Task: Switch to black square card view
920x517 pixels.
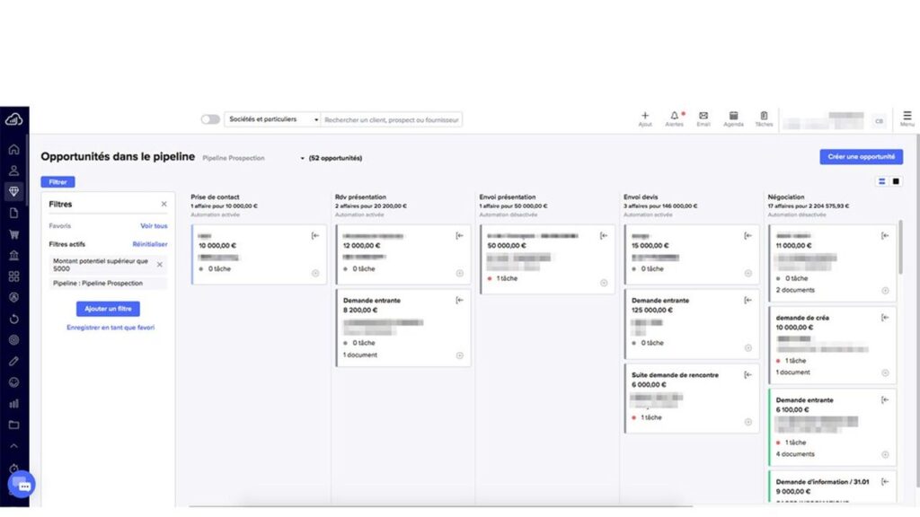Action: [x=896, y=181]
